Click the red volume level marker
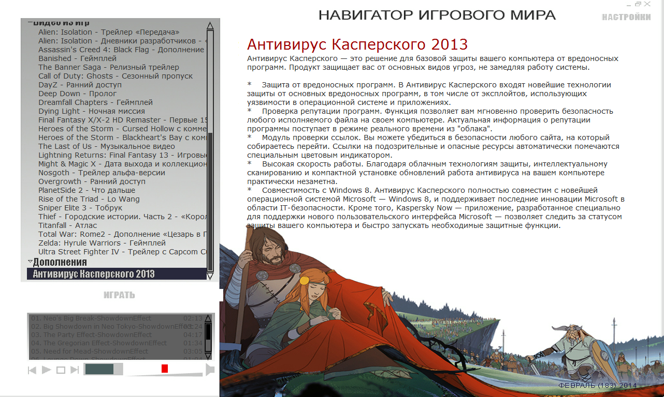Image resolution: width=664 pixels, height=397 pixels. pyautogui.click(x=165, y=369)
